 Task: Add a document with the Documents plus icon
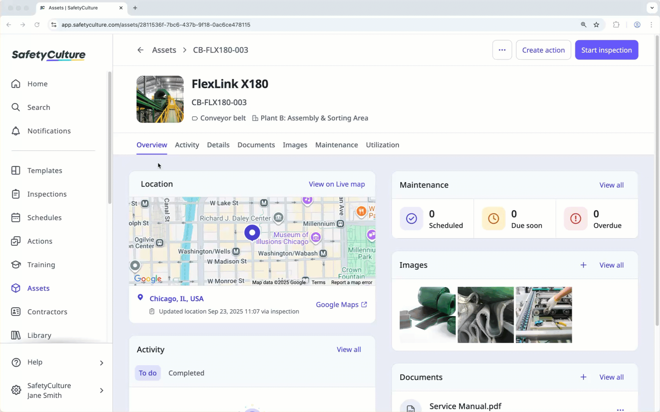coord(583,377)
